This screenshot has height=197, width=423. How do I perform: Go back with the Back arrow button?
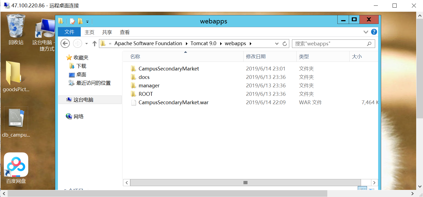point(65,43)
